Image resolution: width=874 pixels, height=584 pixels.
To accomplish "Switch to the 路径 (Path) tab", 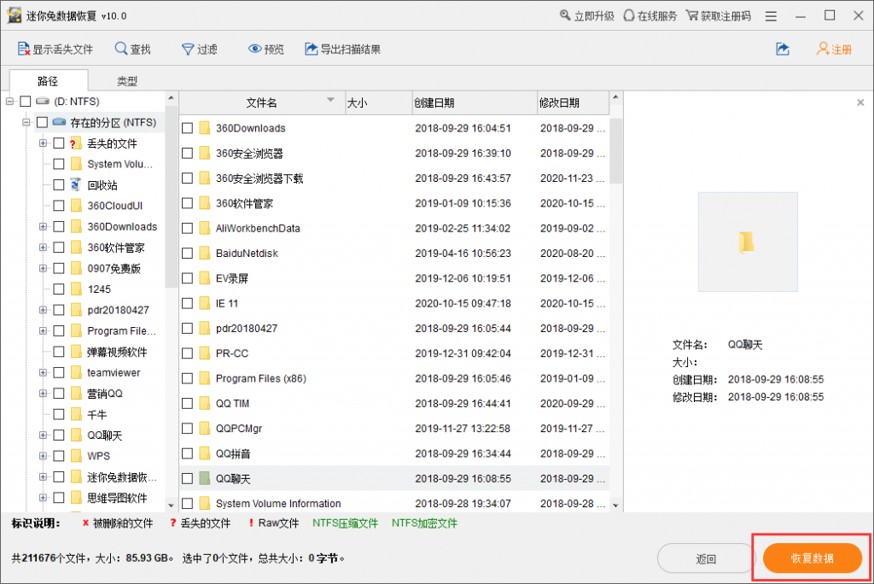I will (49, 81).
